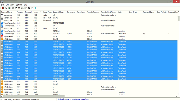Click process ID '2180' cell
This screenshot has width=180, height=101.
click(18, 15)
